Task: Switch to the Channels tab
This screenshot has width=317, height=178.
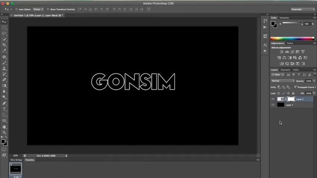Action: click(285, 70)
